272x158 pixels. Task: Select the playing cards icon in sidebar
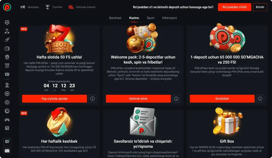click(x=7, y=74)
